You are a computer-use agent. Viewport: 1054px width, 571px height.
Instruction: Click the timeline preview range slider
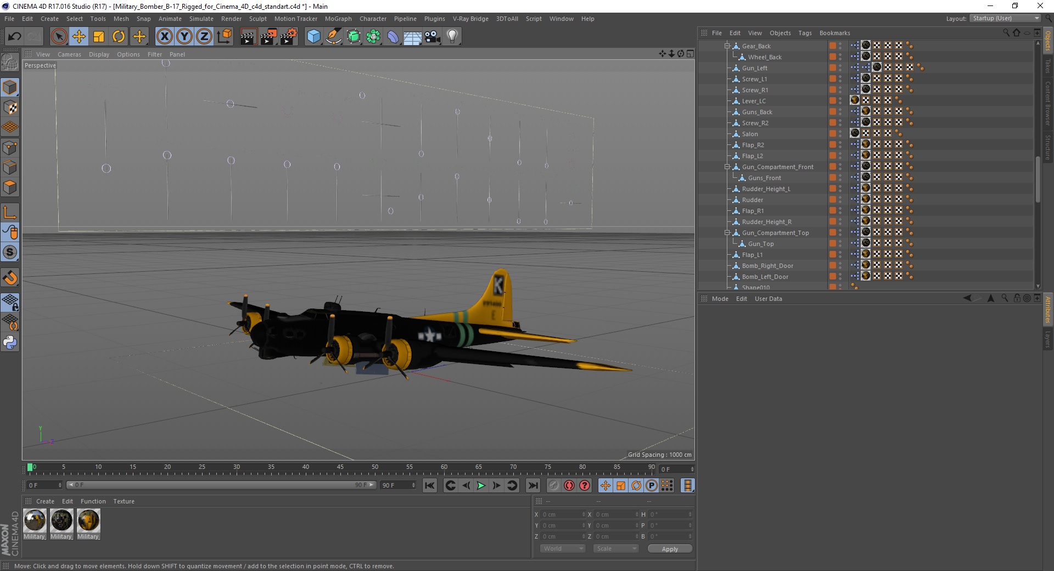pyautogui.click(x=221, y=485)
